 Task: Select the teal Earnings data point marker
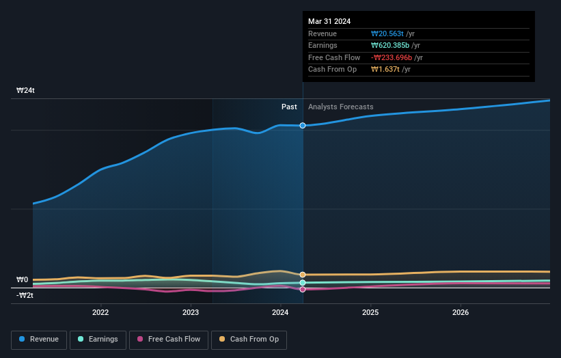tap(303, 283)
